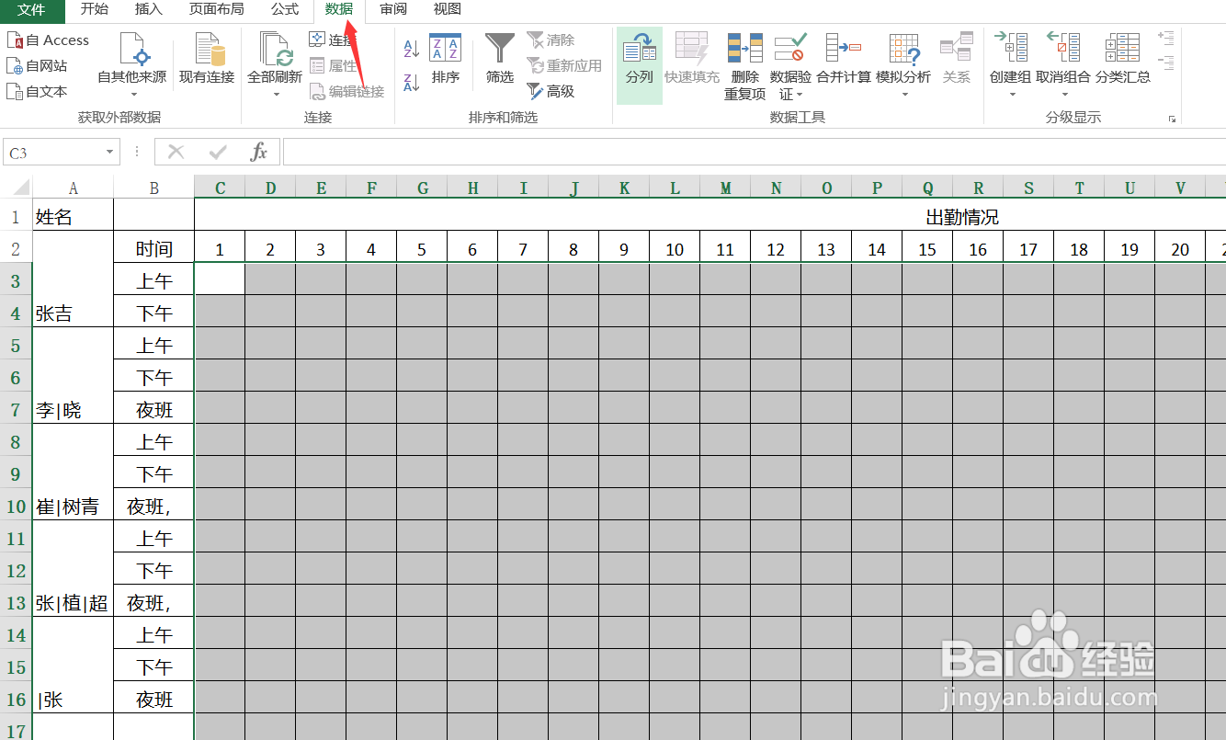Open the 排序 sort dialog
This screenshot has height=740, width=1226.
click(446, 61)
